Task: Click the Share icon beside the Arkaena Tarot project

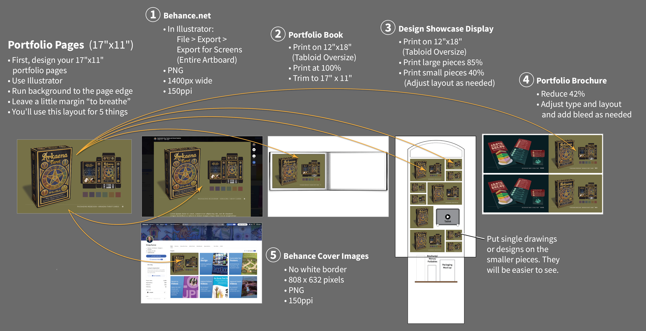Action: pyautogui.click(x=254, y=156)
